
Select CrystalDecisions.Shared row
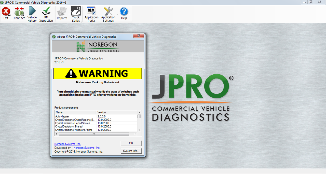coord(96,126)
